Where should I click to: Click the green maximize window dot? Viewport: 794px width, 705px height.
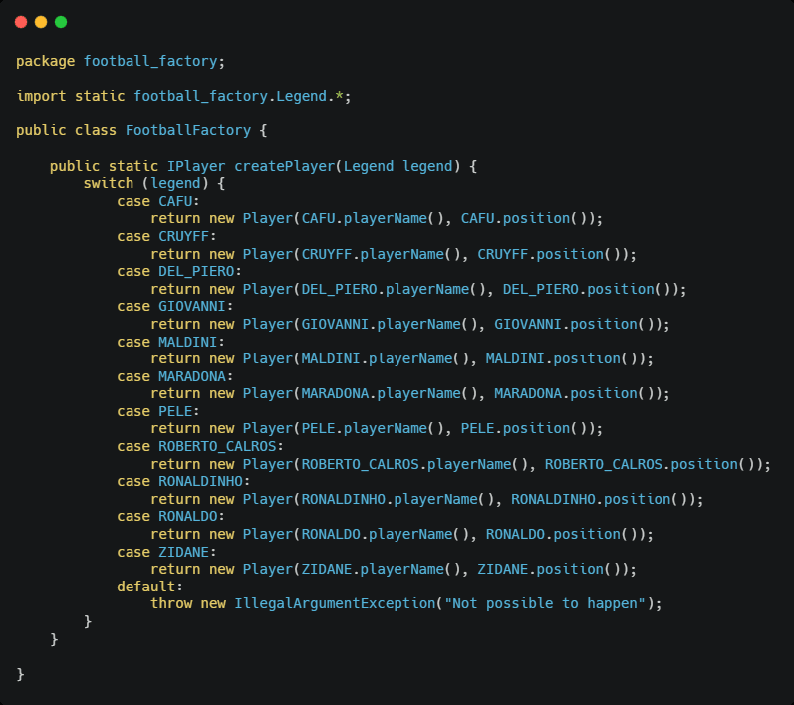tap(61, 22)
